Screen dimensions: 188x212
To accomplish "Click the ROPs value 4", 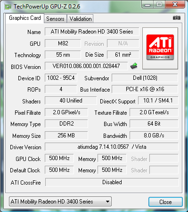I will coord(61,89).
